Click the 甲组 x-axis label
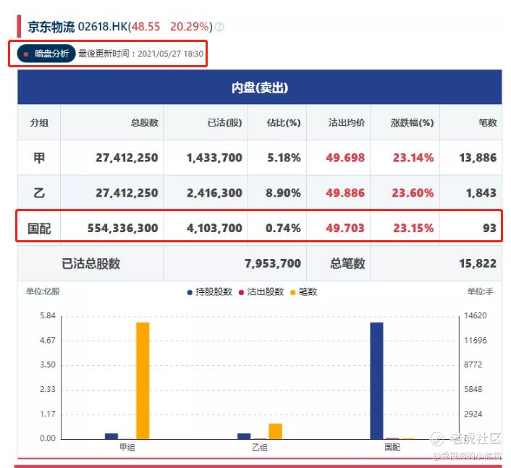The image size is (511, 468). [x=127, y=447]
